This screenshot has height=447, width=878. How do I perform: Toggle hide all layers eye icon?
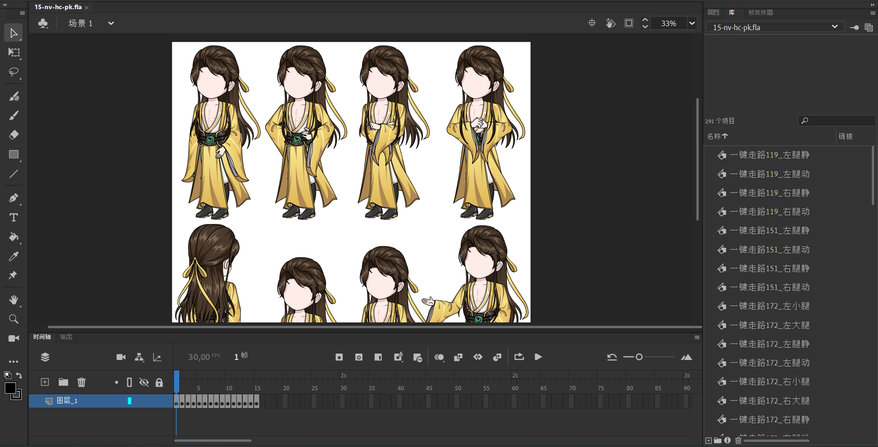tap(144, 382)
